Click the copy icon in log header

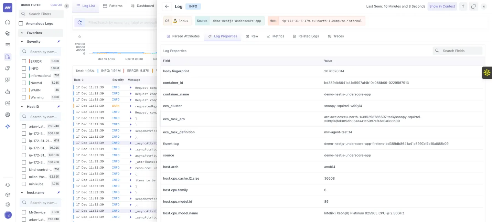pos(473,6)
